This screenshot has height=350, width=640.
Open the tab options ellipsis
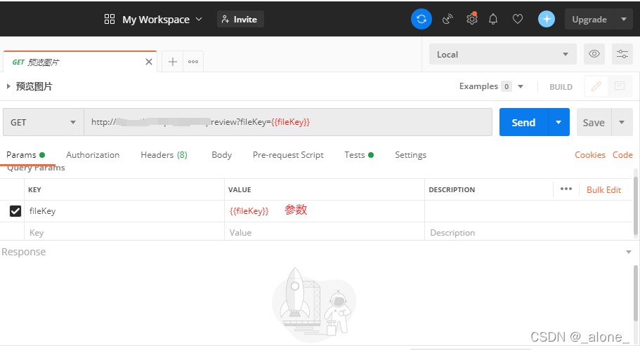point(193,62)
